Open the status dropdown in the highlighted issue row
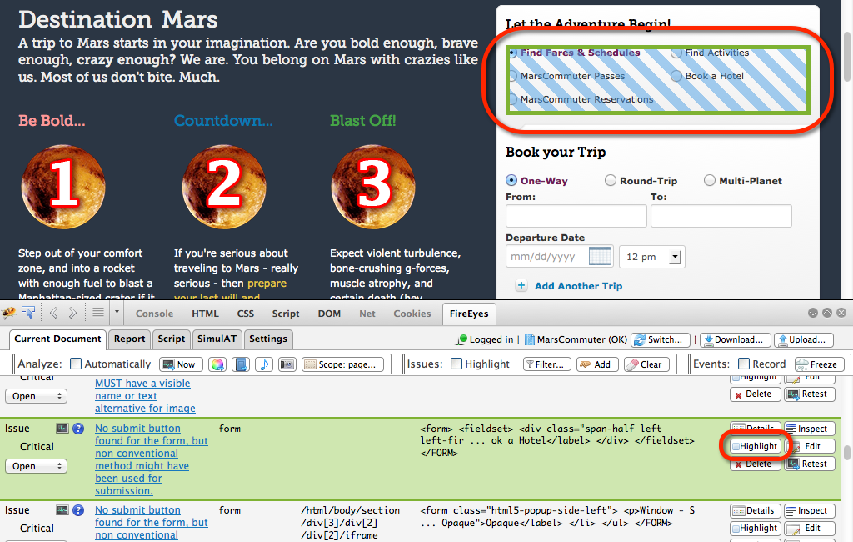The width and height of the screenshot is (853, 542). [36, 466]
